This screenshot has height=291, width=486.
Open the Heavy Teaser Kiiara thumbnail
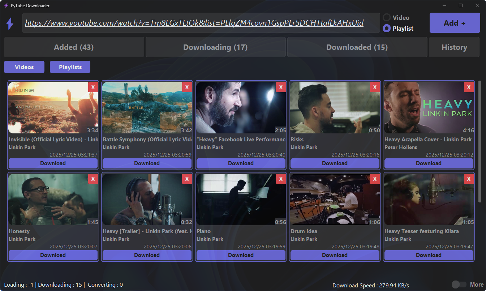tap(429, 200)
